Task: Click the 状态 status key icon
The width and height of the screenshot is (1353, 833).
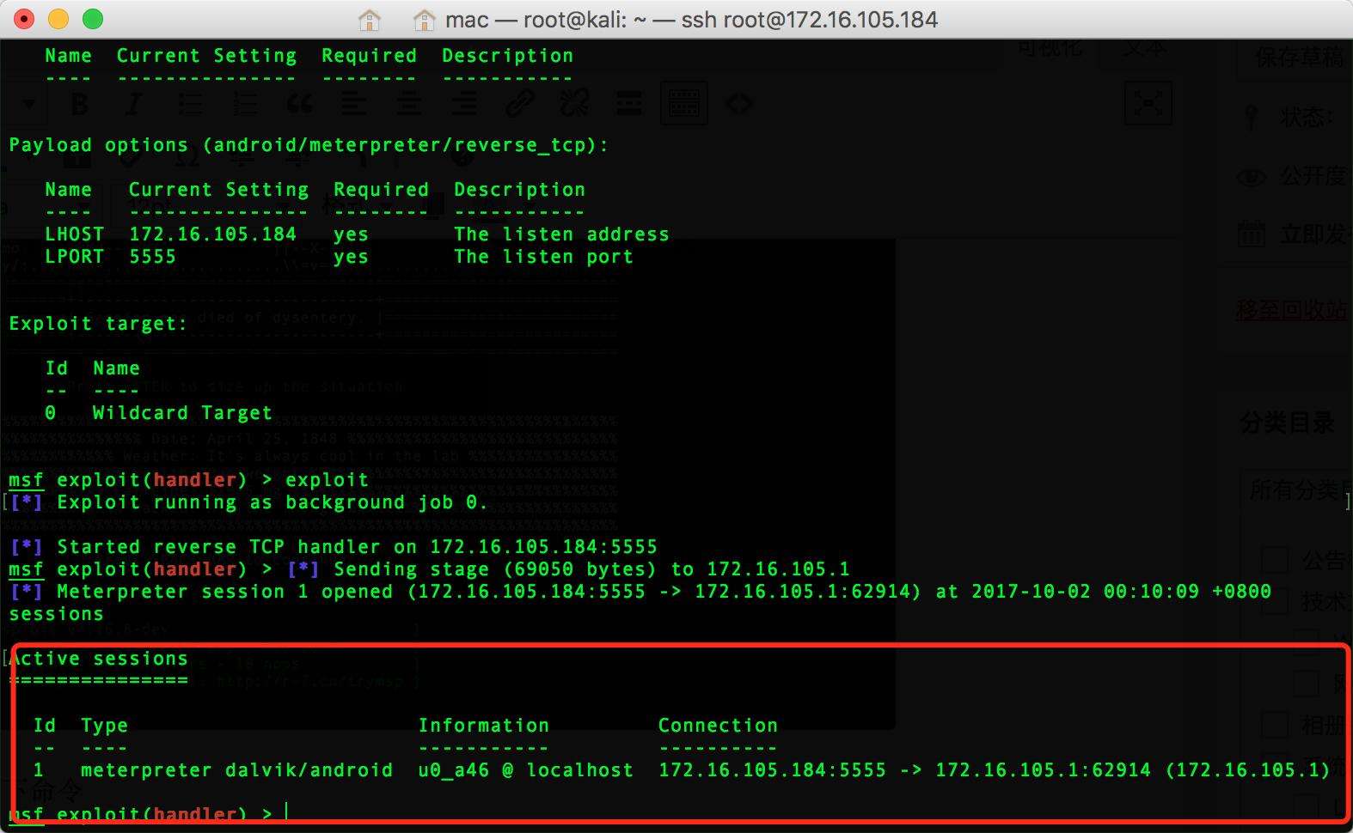Action: coord(1251,115)
